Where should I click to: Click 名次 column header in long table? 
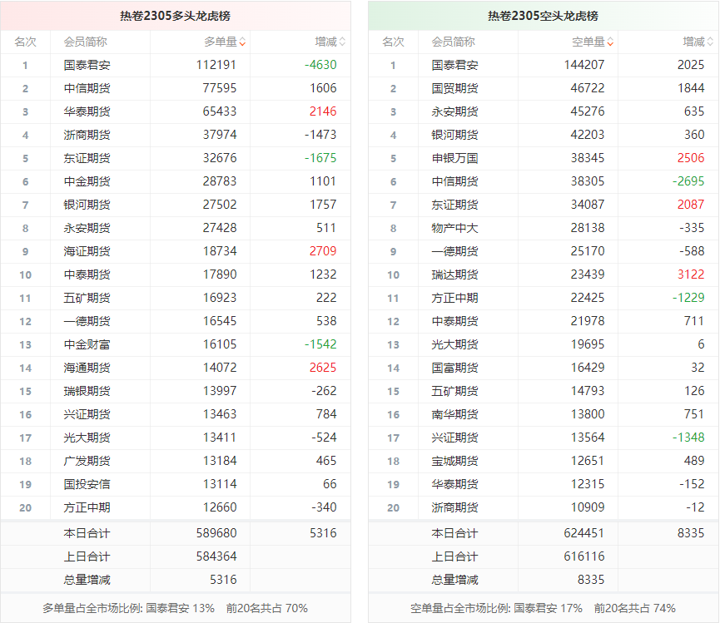[25, 42]
